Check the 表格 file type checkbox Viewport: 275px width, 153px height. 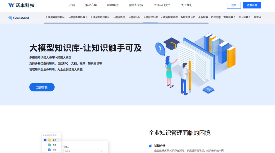click(45, 145)
